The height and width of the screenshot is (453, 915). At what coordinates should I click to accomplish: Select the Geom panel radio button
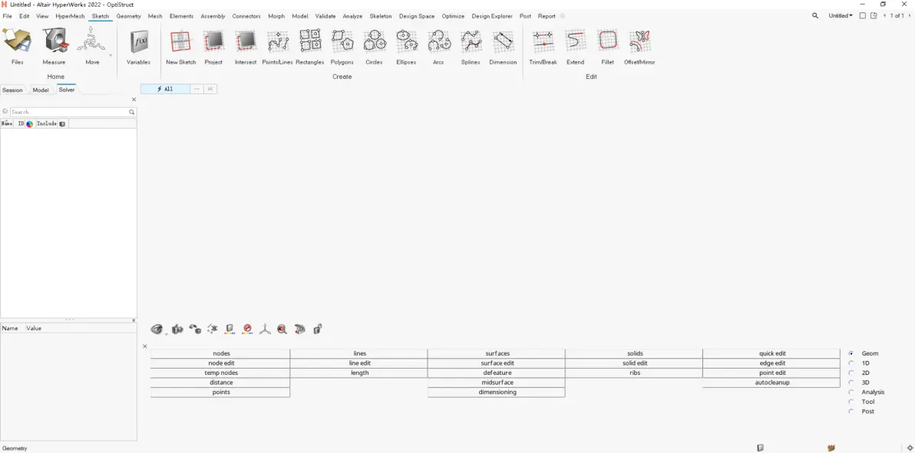point(851,353)
